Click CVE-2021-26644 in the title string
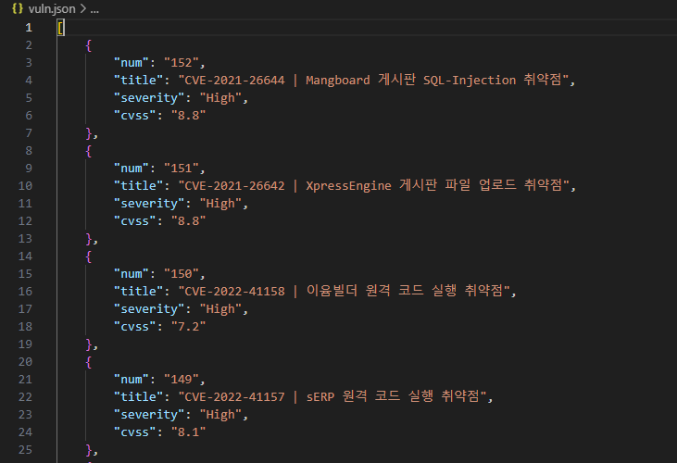Screen dimensions: 677x463 [x=235, y=81]
